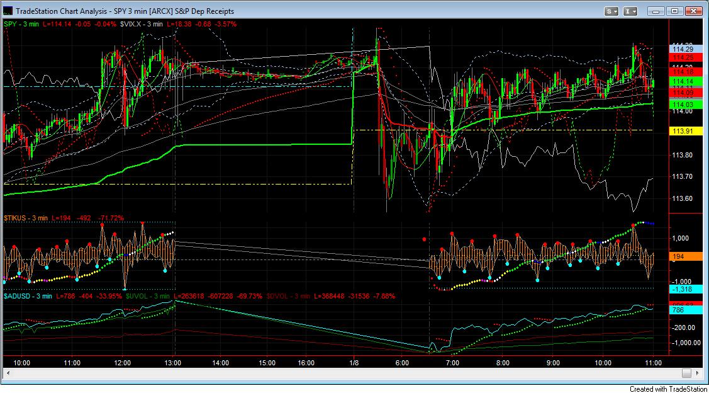Image resolution: width=709 pixels, height=393 pixels.
Task: Click the 1/8 date axis label
Action: [x=354, y=363]
